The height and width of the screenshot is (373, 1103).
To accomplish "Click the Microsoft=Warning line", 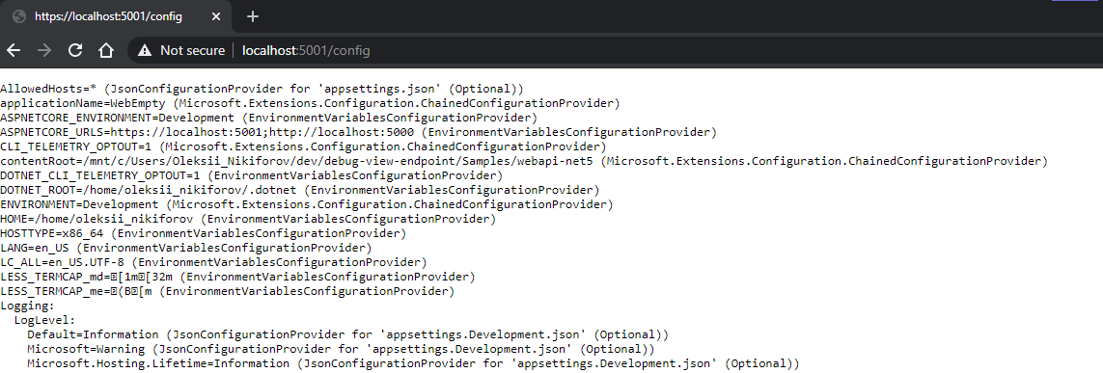I will pos(342,349).
